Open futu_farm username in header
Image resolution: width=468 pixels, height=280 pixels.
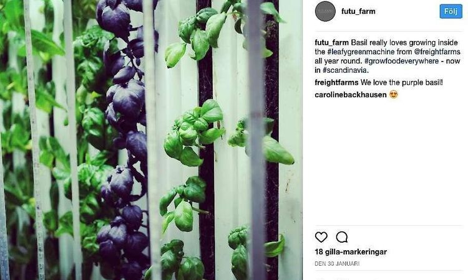click(x=358, y=11)
